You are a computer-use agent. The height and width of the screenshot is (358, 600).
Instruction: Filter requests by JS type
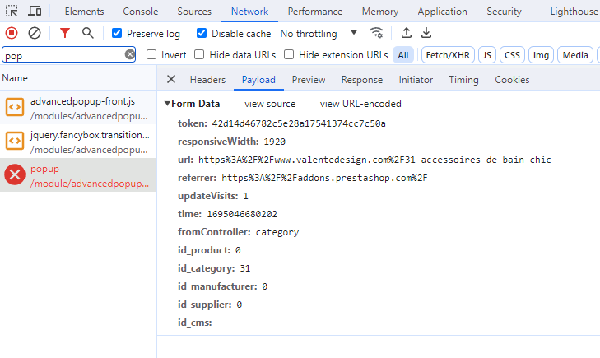coord(486,55)
